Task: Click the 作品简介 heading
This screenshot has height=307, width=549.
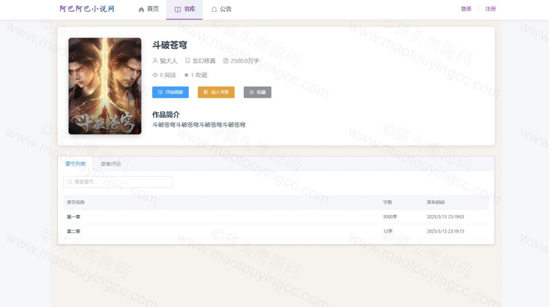Action: pyautogui.click(x=166, y=114)
